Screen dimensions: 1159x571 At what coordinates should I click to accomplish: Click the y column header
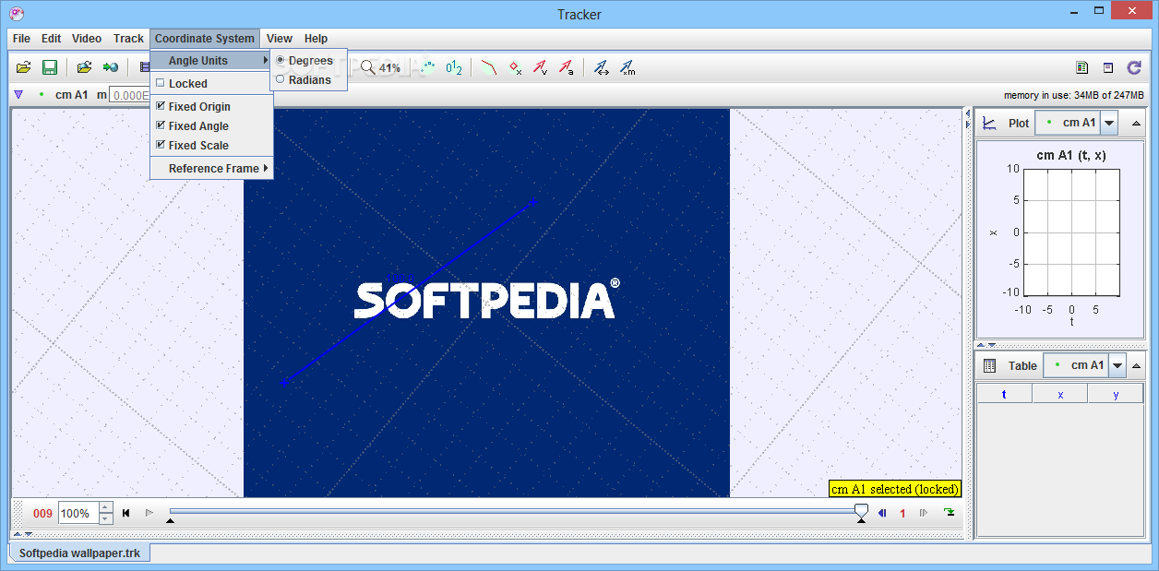click(x=1115, y=394)
